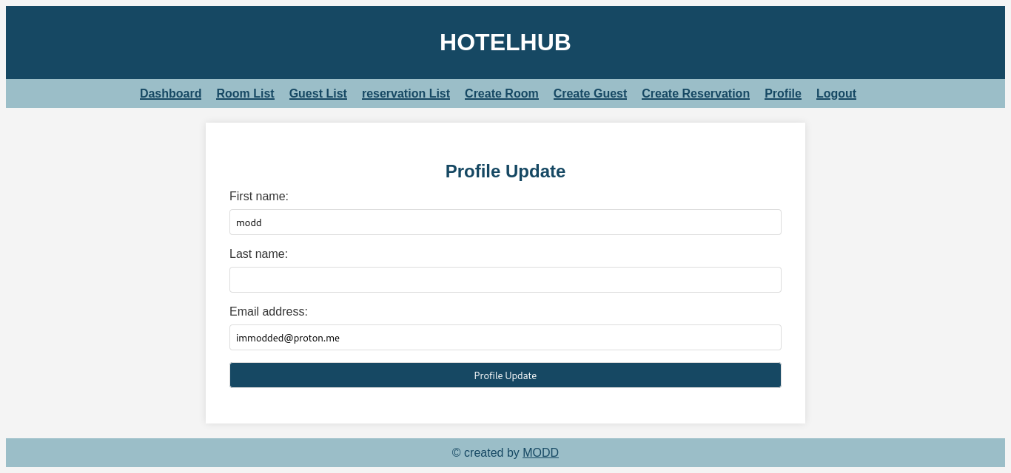Click the Last name label
Screen dimensions: 1011x473
pos(258,254)
